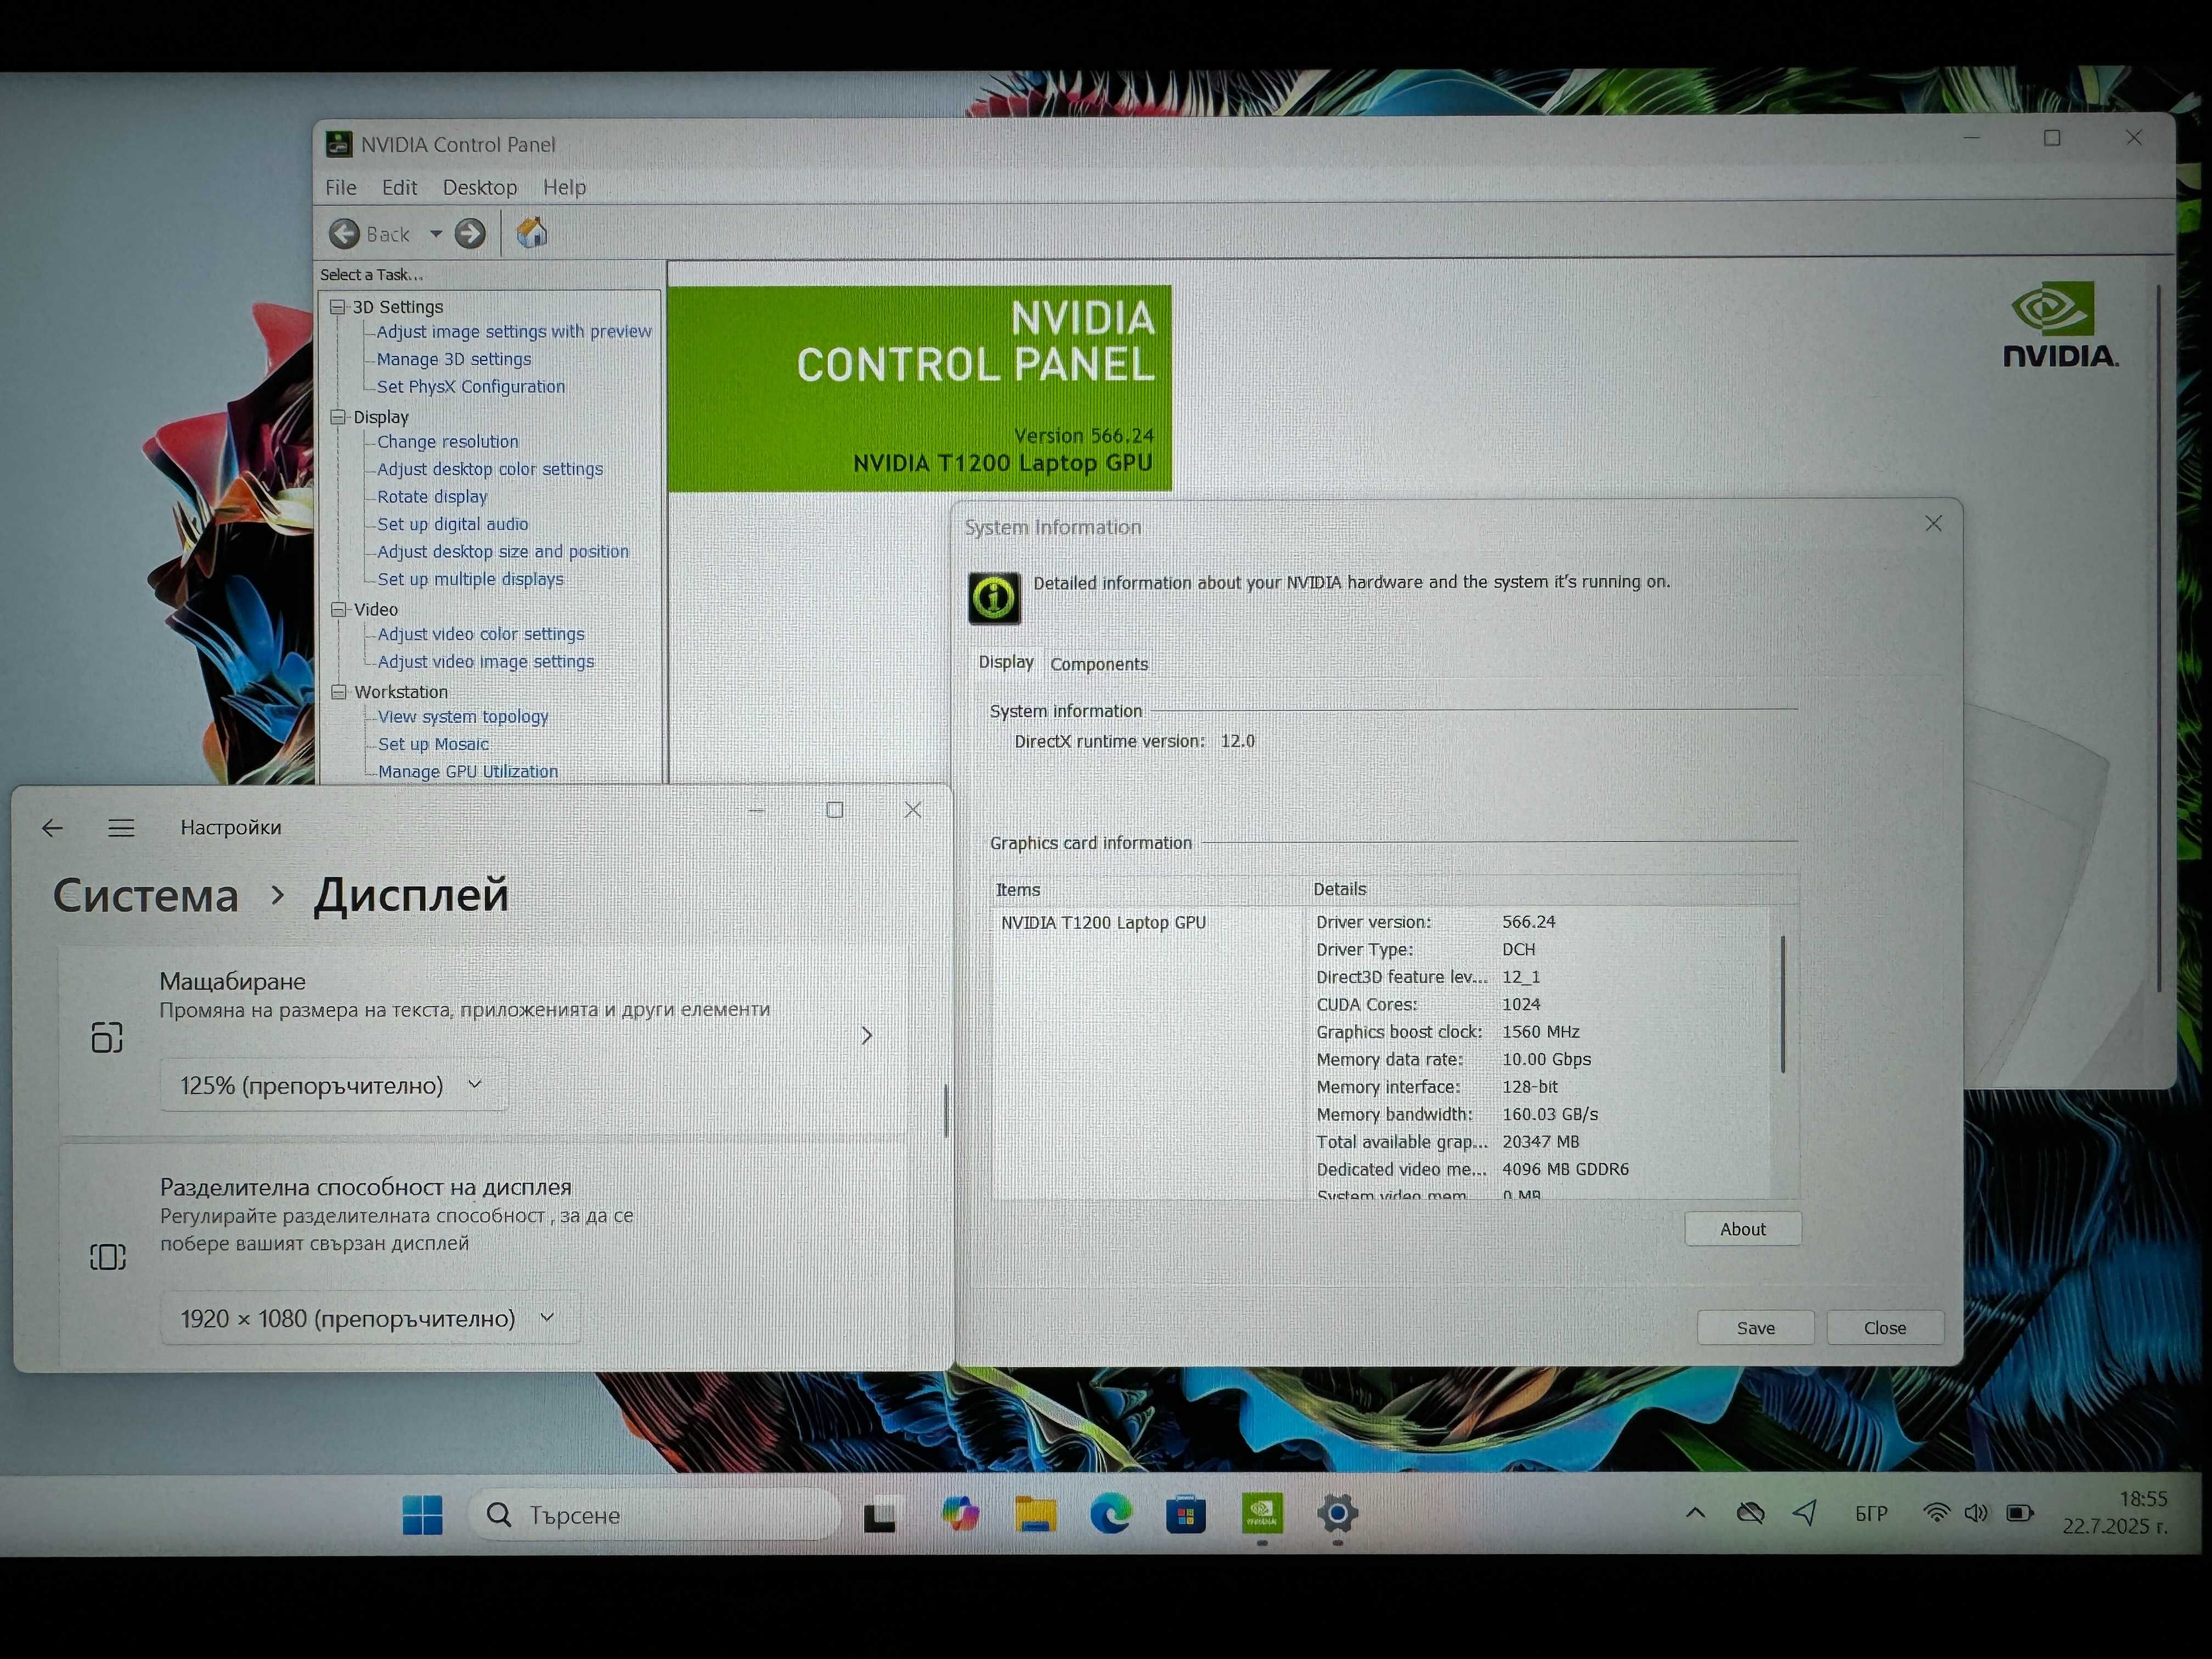Click Close button in System Information
2212x1659 pixels.
(x=1885, y=1327)
